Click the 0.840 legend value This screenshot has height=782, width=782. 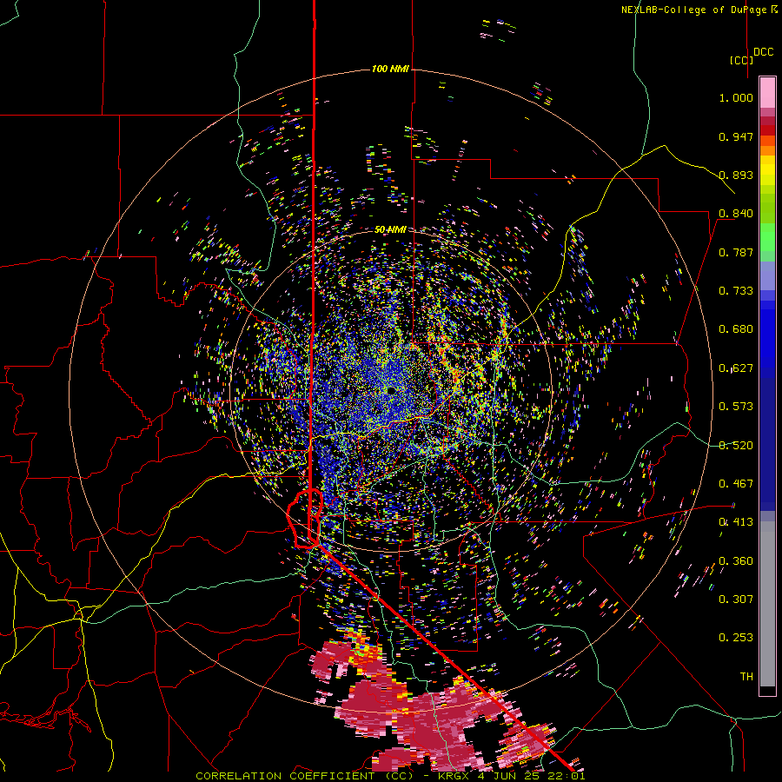(736, 214)
